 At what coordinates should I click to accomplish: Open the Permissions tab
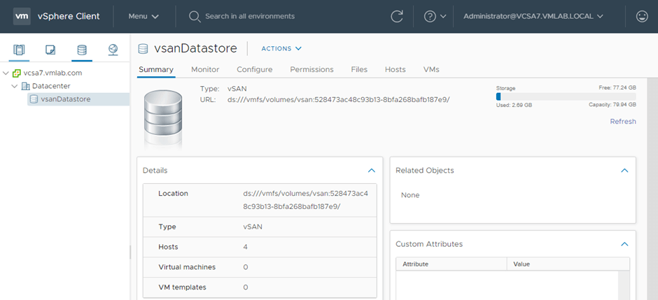coord(311,69)
